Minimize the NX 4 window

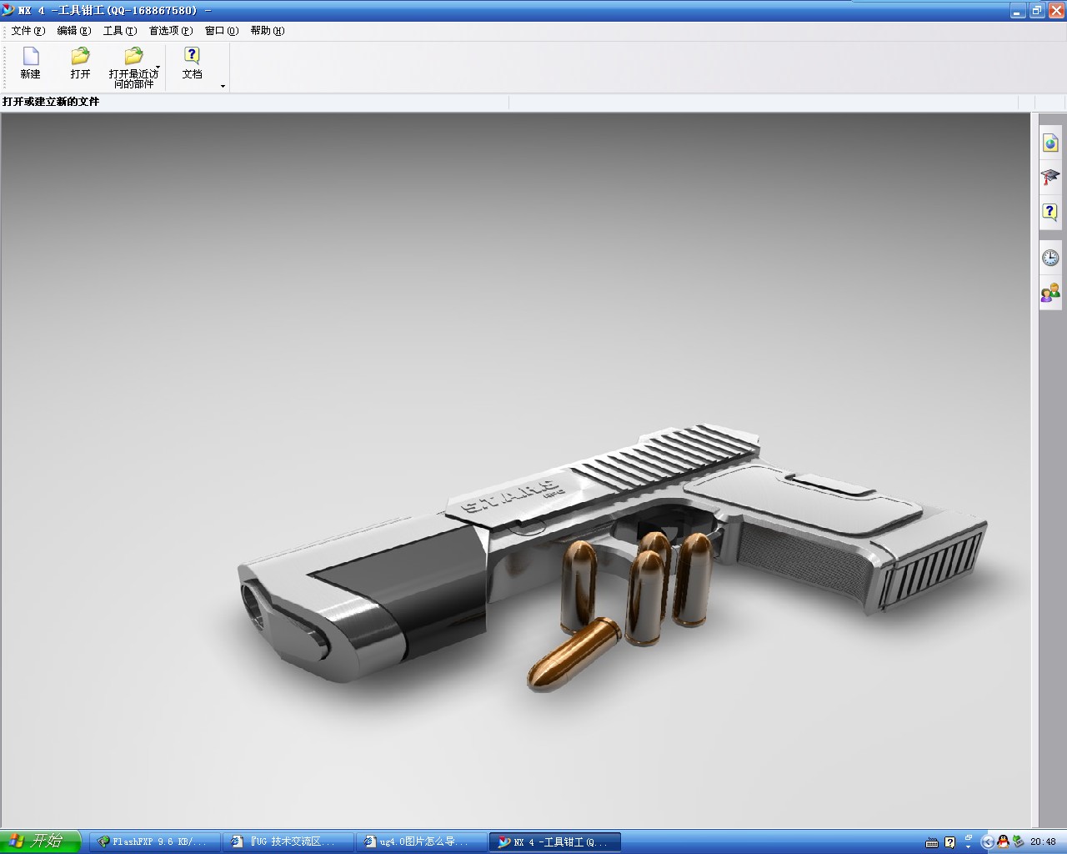coord(1018,11)
